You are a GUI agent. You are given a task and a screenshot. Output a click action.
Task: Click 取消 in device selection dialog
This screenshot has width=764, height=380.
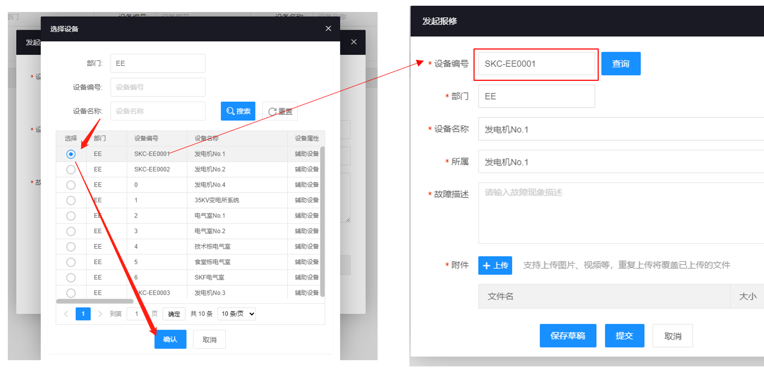point(209,339)
